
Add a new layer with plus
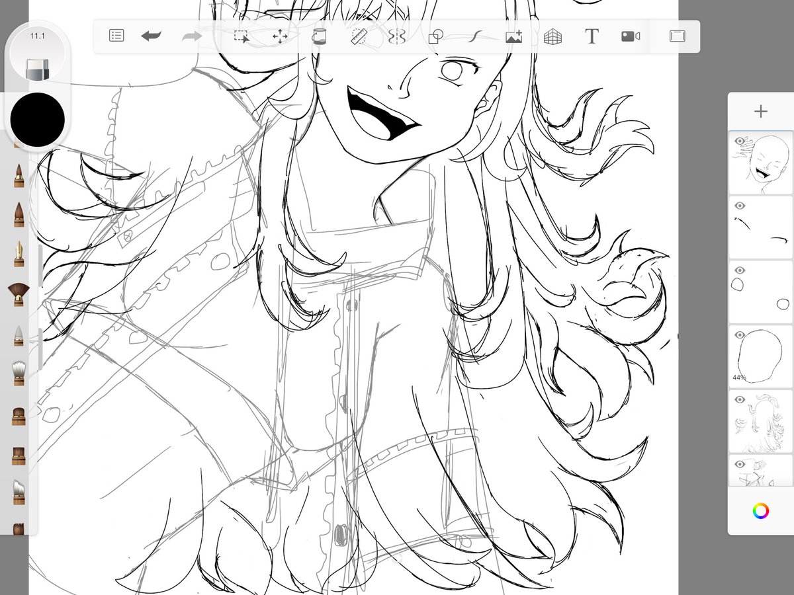point(760,111)
